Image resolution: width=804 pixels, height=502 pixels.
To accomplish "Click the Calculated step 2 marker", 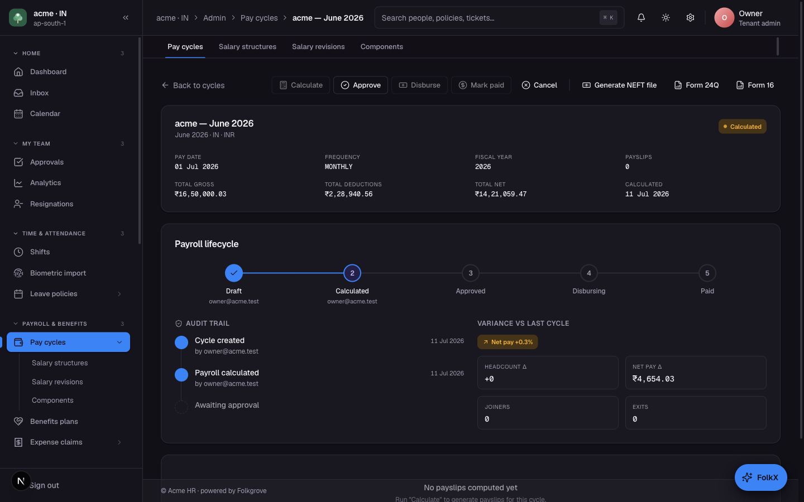I will [x=352, y=273].
